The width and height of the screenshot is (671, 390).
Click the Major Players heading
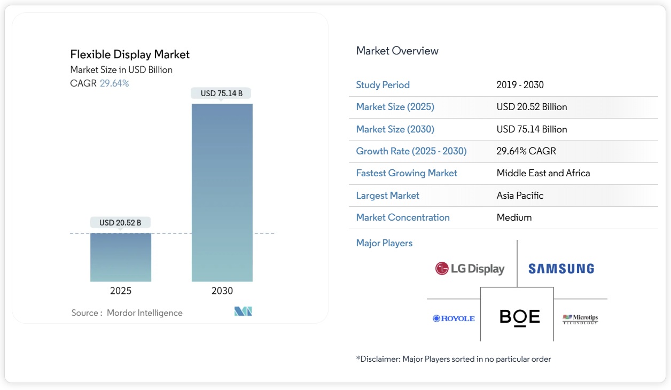(384, 243)
